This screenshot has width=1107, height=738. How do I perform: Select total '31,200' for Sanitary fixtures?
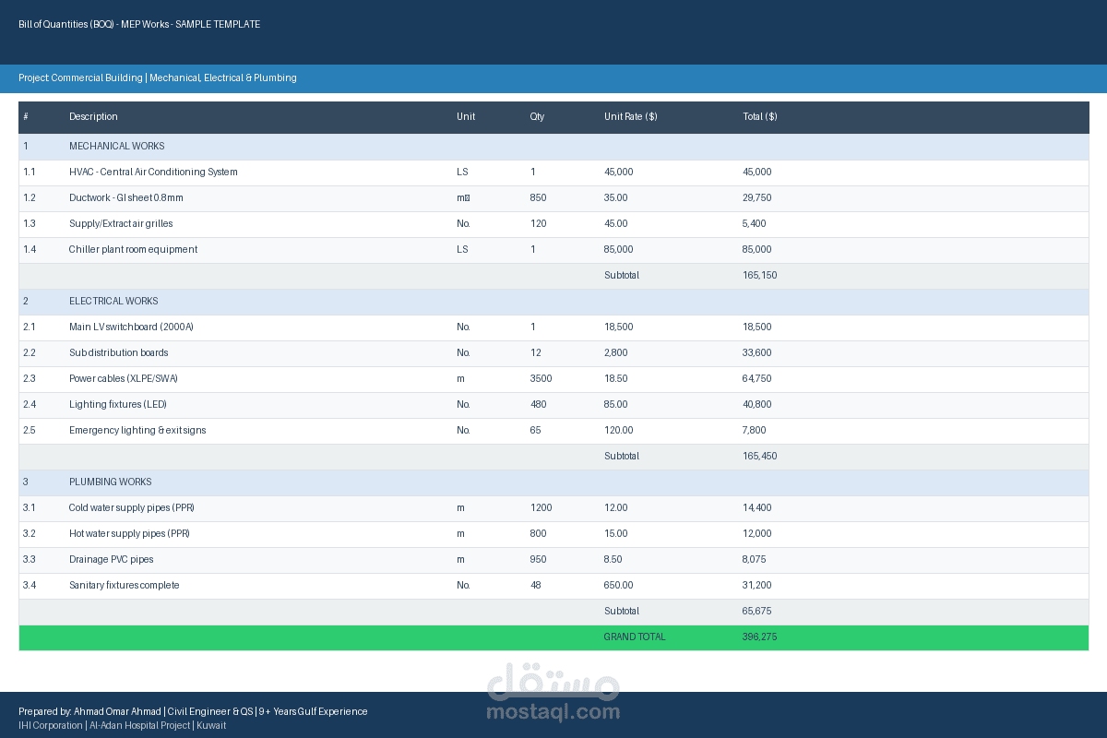click(x=757, y=586)
